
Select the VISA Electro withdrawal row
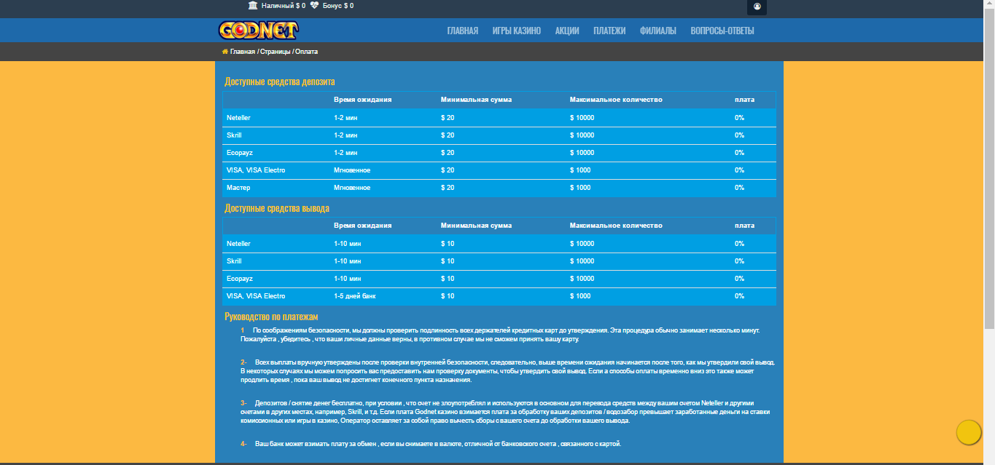point(499,296)
